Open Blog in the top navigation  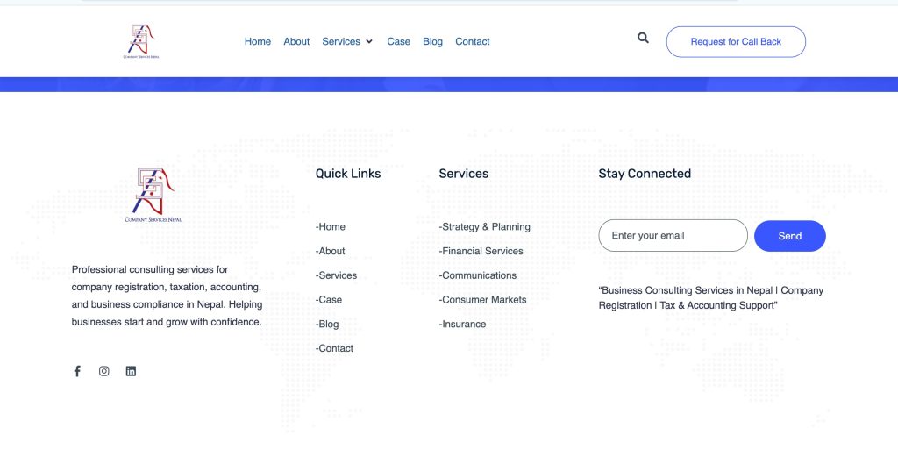432,41
